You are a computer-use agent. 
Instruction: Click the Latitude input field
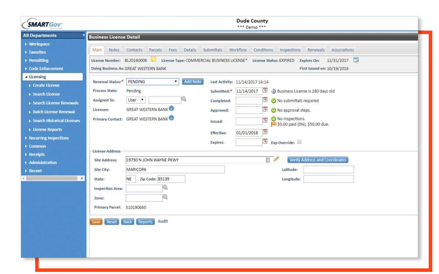pyautogui.click(x=329, y=169)
